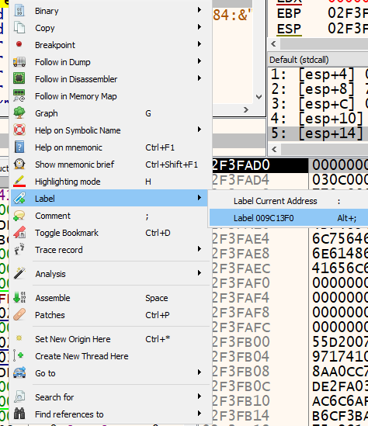Image resolution: width=368 pixels, height=426 pixels.
Task: Click the Set New Origin star icon
Action: pyautogui.click(x=19, y=338)
